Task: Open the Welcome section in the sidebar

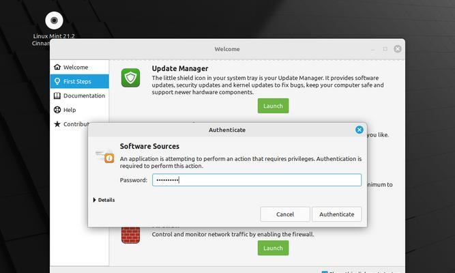Action: click(x=80, y=67)
